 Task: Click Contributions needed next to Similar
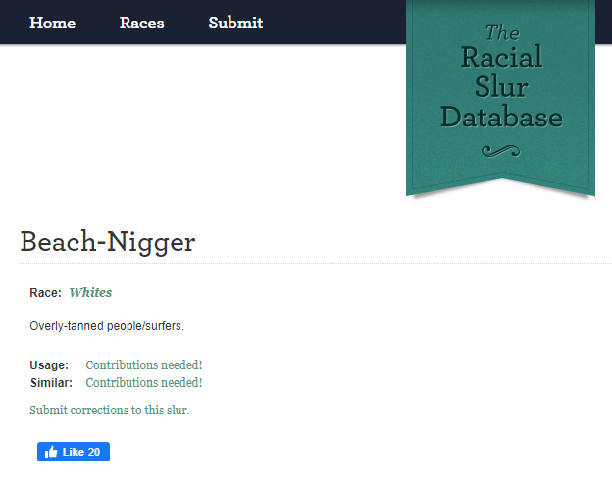click(x=144, y=382)
